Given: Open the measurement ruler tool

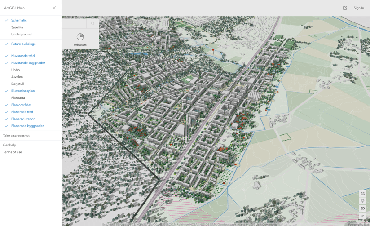Looking at the screenshot, I should (x=362, y=193).
